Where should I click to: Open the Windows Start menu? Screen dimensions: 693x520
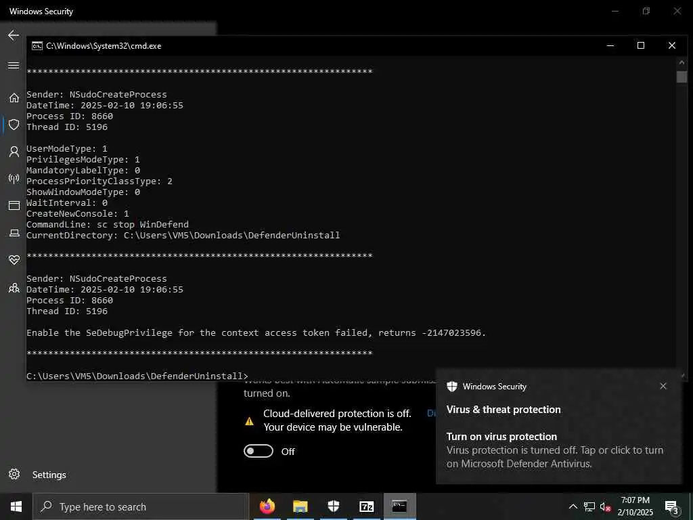click(x=16, y=506)
